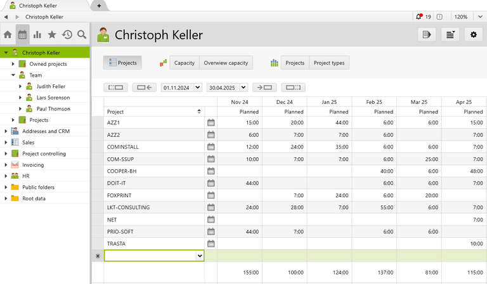Image resolution: width=487 pixels, height=284 pixels.
Task: Open calendar icon for AZZ1 row
Action: point(211,122)
